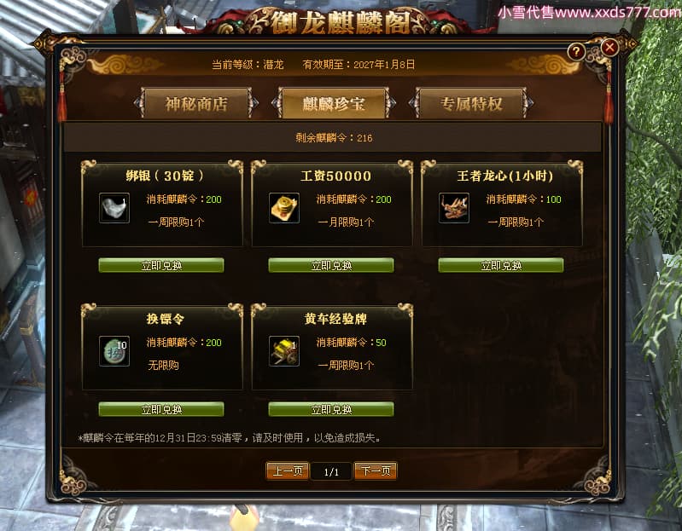Go to previous page 上一页

pyautogui.click(x=288, y=470)
